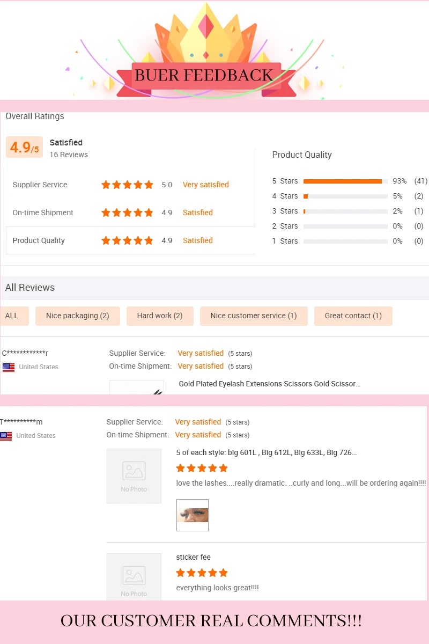Click the Supplier Service star rating

[127, 185]
